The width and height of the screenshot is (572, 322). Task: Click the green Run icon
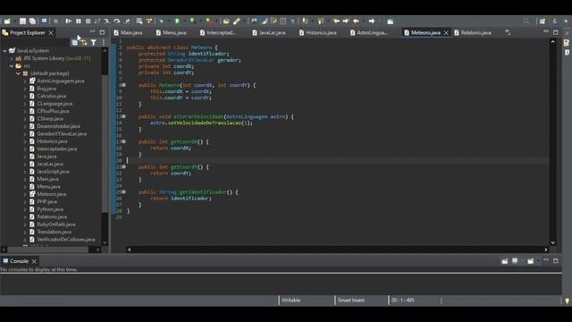pos(177,21)
